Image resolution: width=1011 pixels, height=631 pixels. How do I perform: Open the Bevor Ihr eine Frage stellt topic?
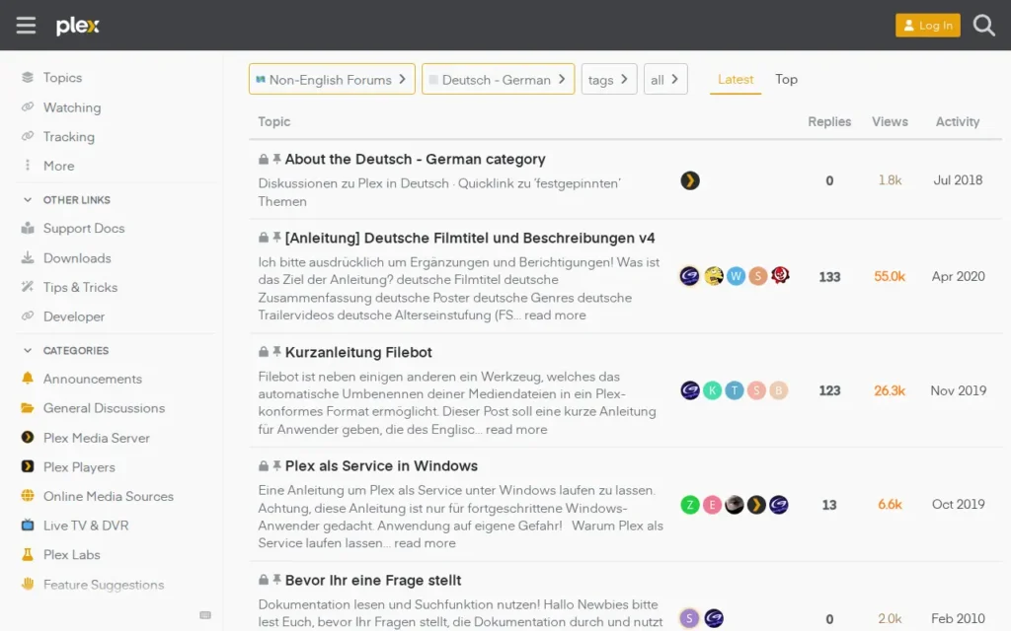click(x=372, y=580)
